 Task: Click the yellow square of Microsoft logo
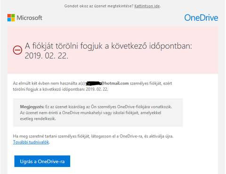click(x=13, y=20)
